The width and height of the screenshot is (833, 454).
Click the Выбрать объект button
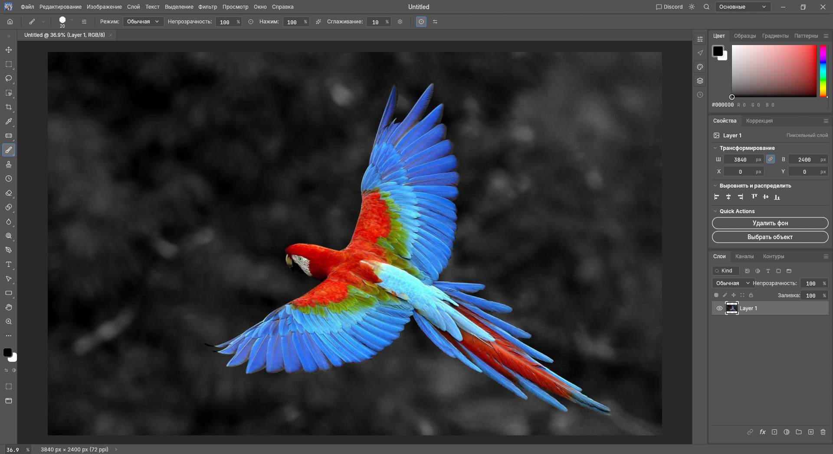tap(770, 237)
